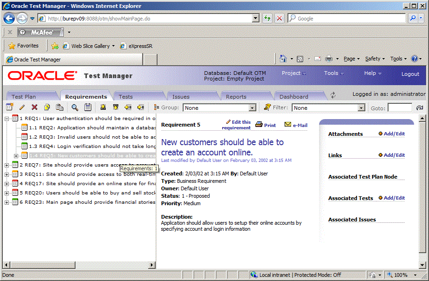This screenshot has width=429, height=281.
Task: Click the Group tree icon
Action: click(x=157, y=107)
